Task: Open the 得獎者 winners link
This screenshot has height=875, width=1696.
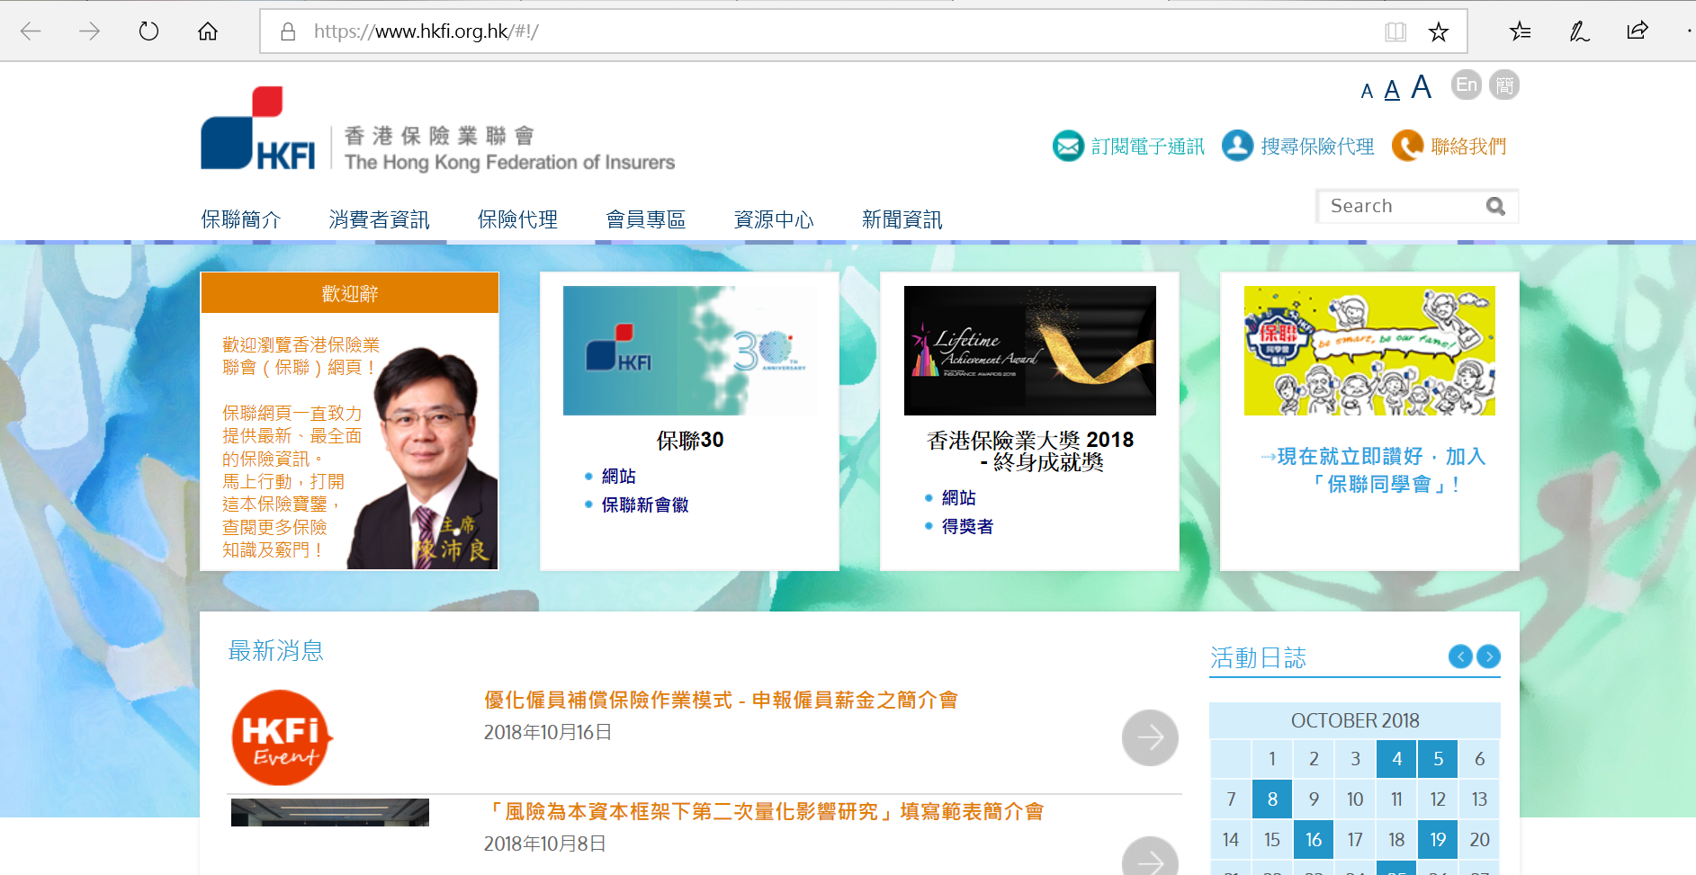Action: [967, 527]
